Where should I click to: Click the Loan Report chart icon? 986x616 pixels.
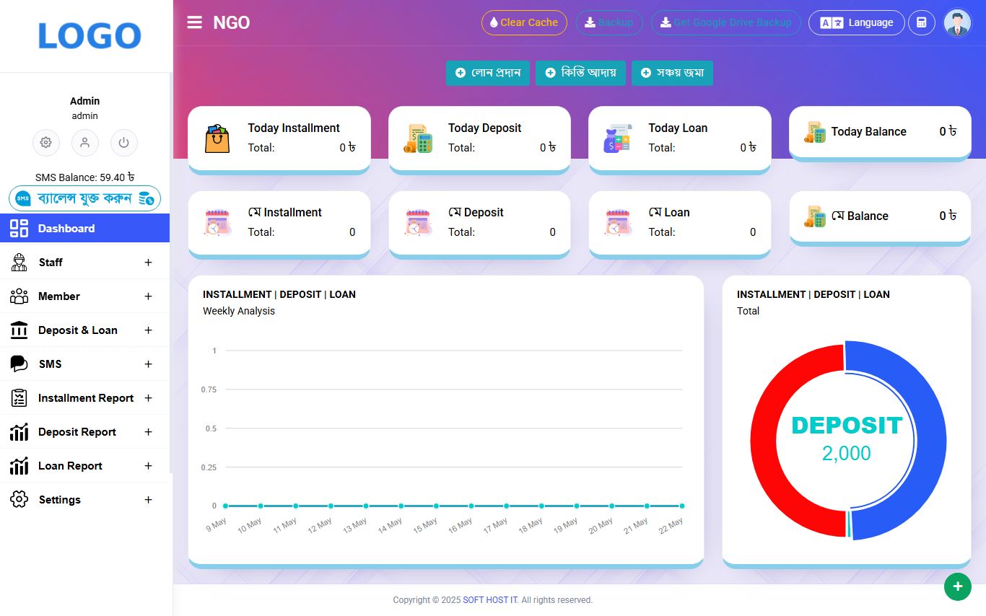19,466
